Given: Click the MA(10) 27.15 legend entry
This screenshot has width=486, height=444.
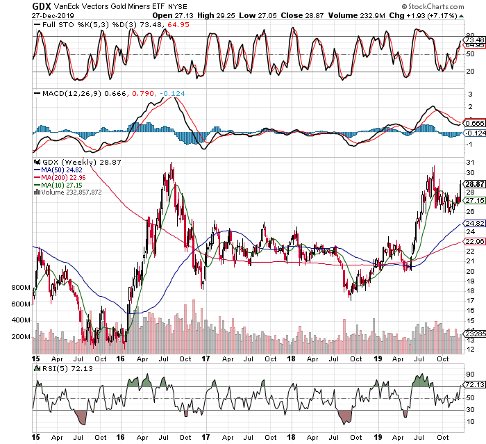Looking at the screenshot, I should point(58,186).
